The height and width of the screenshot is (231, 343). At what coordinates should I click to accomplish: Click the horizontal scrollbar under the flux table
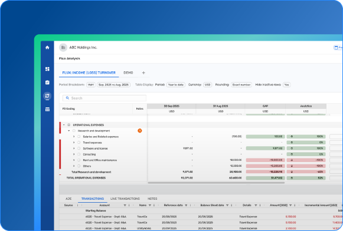click(x=216, y=183)
